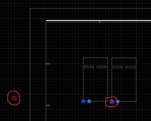Click the top edge of the right dashed yellow rectangle

(x=124, y=58)
